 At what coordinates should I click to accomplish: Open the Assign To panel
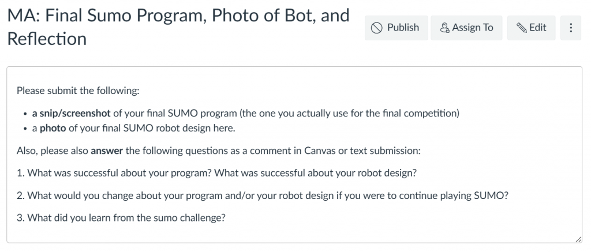[x=466, y=28]
